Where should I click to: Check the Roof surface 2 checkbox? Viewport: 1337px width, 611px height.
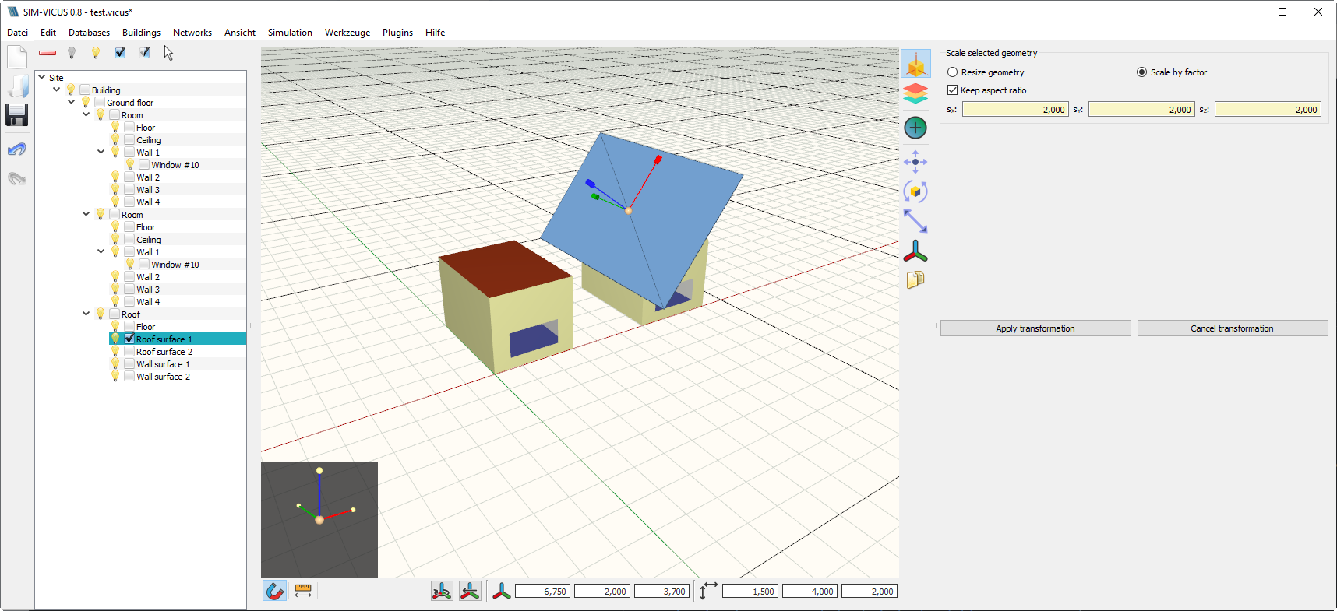(129, 352)
